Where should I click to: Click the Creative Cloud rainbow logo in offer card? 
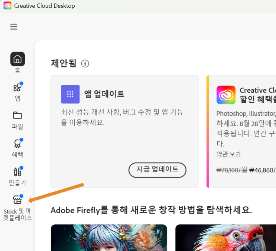(x=226, y=95)
